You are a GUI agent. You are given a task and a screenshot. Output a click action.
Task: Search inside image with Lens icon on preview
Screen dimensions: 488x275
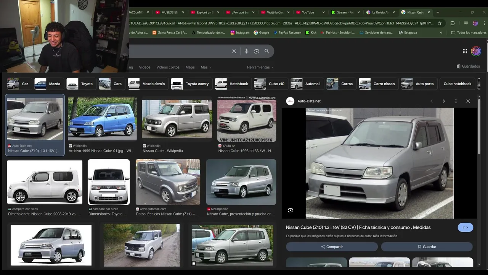(291, 210)
